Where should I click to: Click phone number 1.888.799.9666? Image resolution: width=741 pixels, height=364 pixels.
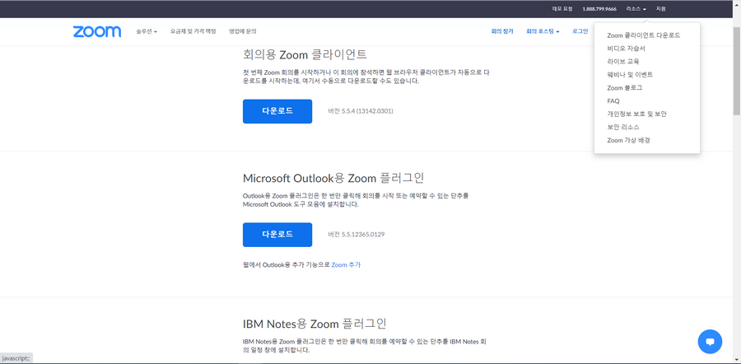point(599,9)
